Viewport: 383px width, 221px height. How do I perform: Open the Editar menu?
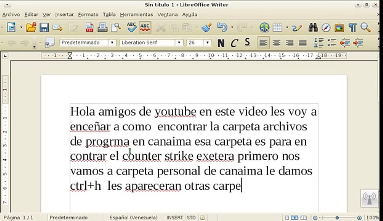(x=31, y=14)
